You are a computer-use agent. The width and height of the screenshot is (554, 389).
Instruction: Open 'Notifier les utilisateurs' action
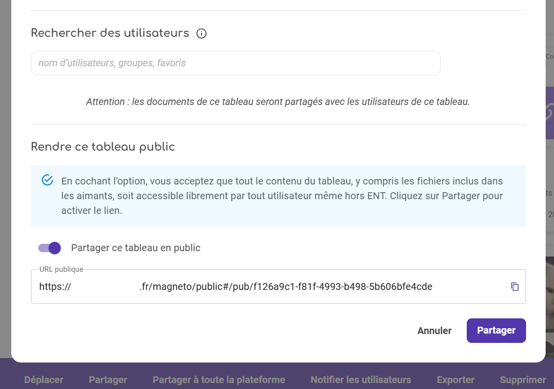pos(360,380)
